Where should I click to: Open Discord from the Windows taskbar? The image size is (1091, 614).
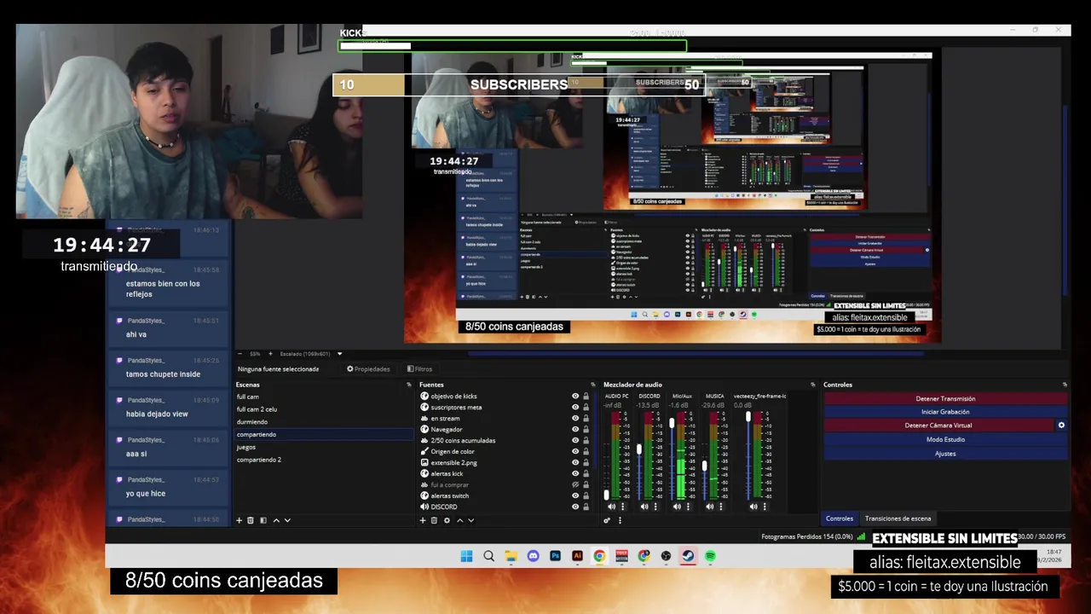[533, 556]
